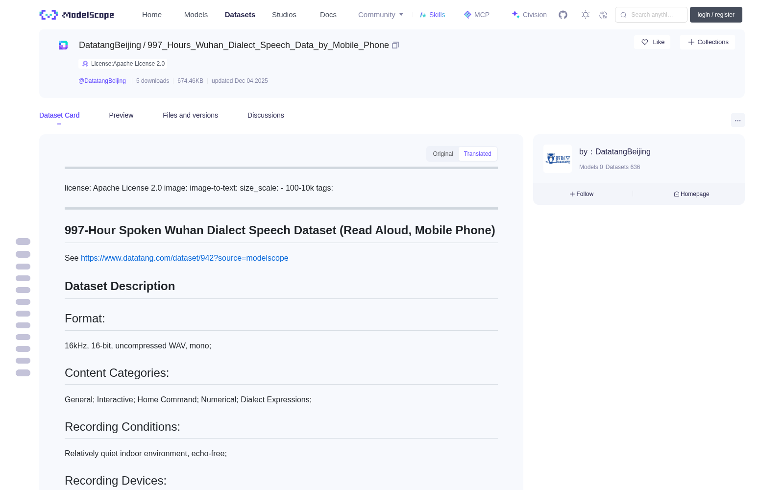Click the login / register button
Screen dimensions: 784x490
(716, 15)
